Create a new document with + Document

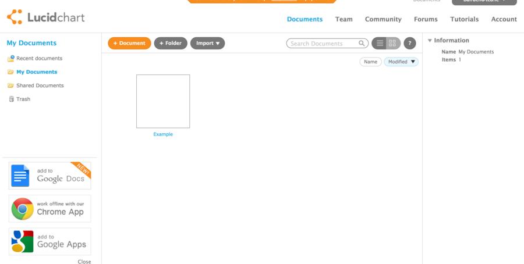pyautogui.click(x=129, y=44)
